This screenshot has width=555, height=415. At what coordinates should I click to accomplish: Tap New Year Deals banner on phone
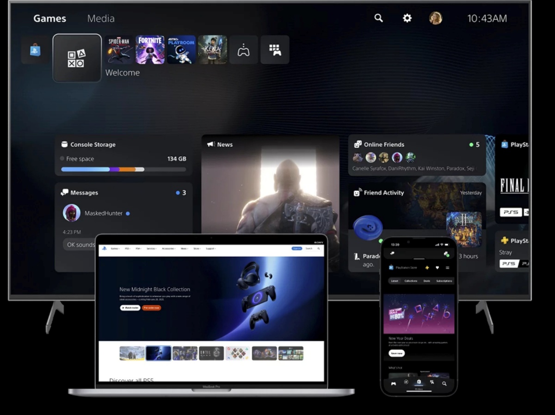point(419,314)
